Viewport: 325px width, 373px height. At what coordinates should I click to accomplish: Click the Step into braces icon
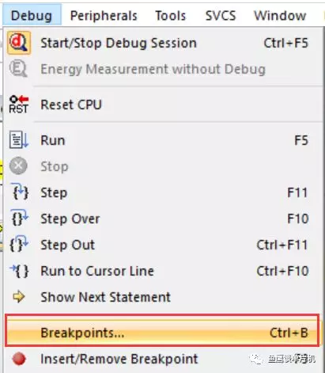pyautogui.click(x=20, y=192)
